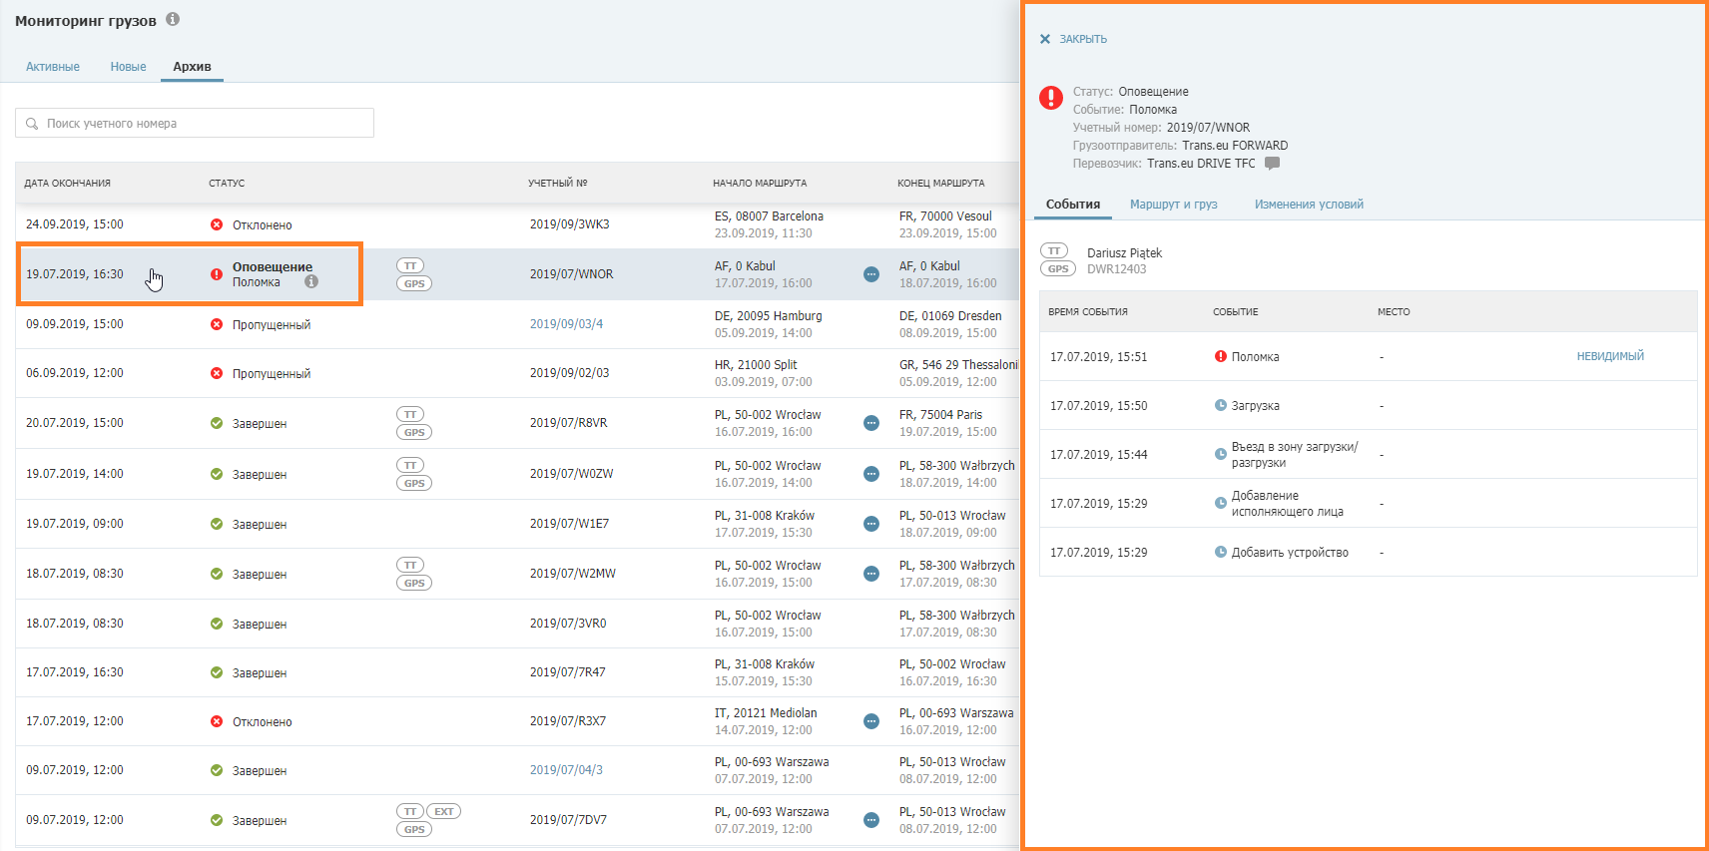Click the blue dots icon in the 2019/07/W0ZW row
This screenshot has width=1709, height=851.
pos(871,474)
